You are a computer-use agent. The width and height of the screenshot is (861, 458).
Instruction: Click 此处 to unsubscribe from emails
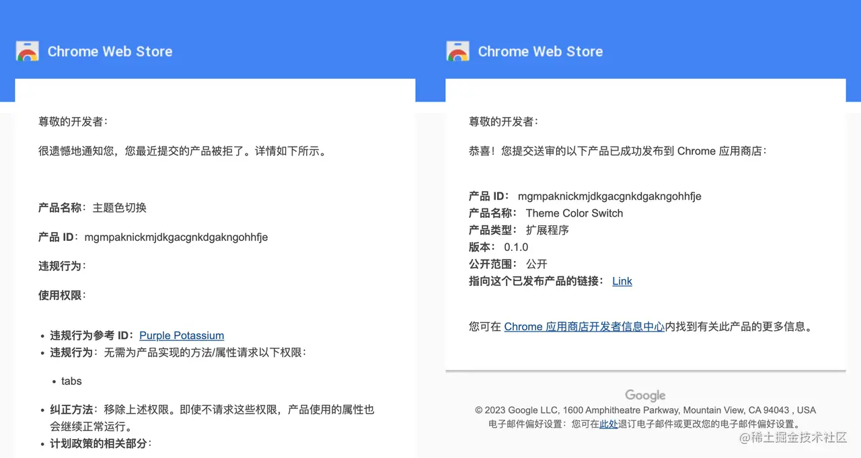608,424
